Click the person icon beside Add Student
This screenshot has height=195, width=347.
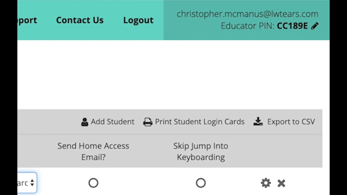(85, 122)
